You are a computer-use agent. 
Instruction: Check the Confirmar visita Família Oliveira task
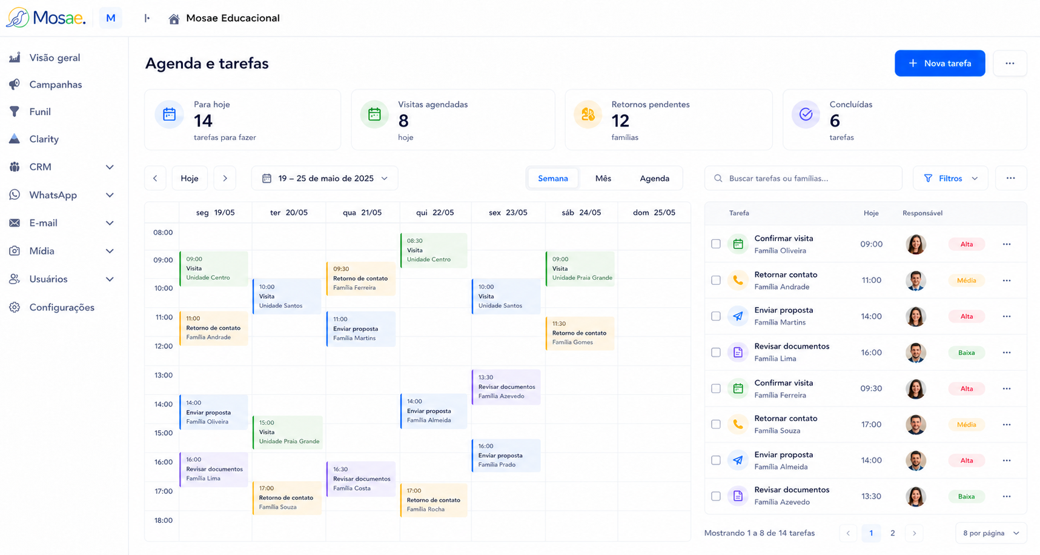pyautogui.click(x=716, y=244)
